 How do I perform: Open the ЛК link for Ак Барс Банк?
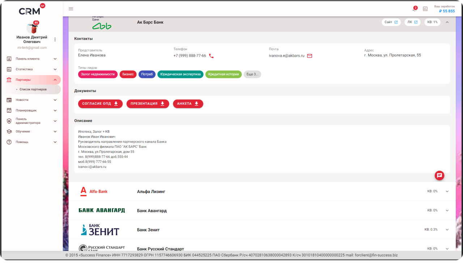[x=412, y=22]
